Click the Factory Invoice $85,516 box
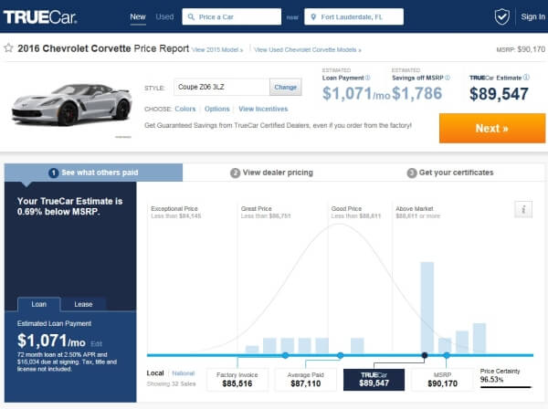Screen dimensions: 548x409 tap(237, 379)
